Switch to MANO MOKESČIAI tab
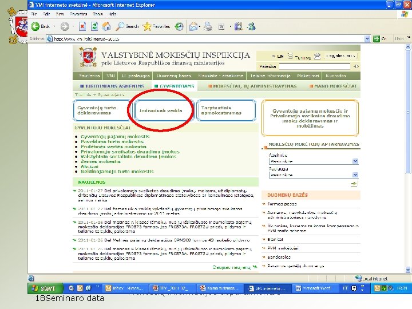 click(333, 86)
